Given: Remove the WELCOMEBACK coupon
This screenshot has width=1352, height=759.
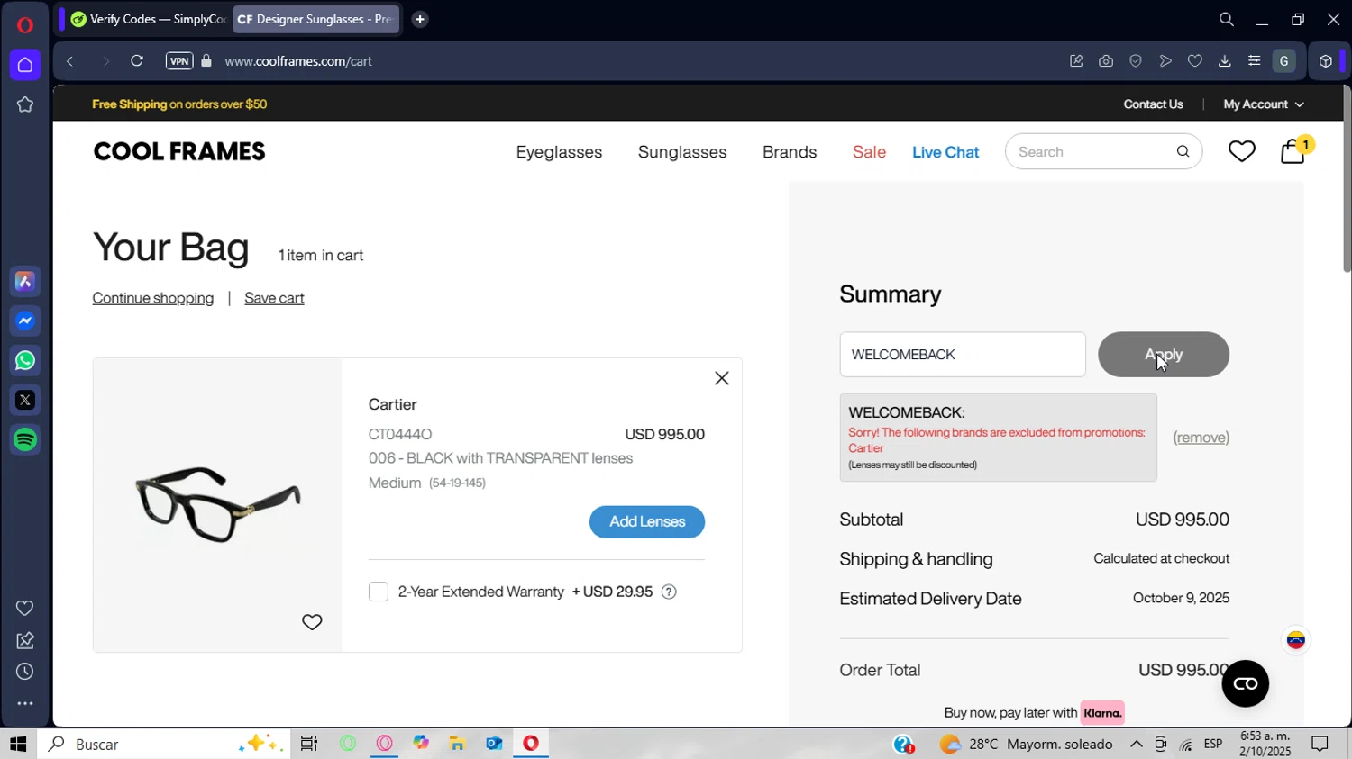Looking at the screenshot, I should point(1201,438).
